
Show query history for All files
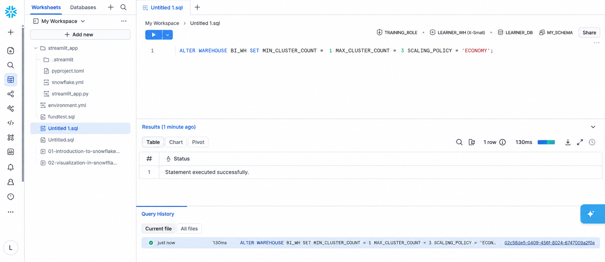pyautogui.click(x=189, y=228)
